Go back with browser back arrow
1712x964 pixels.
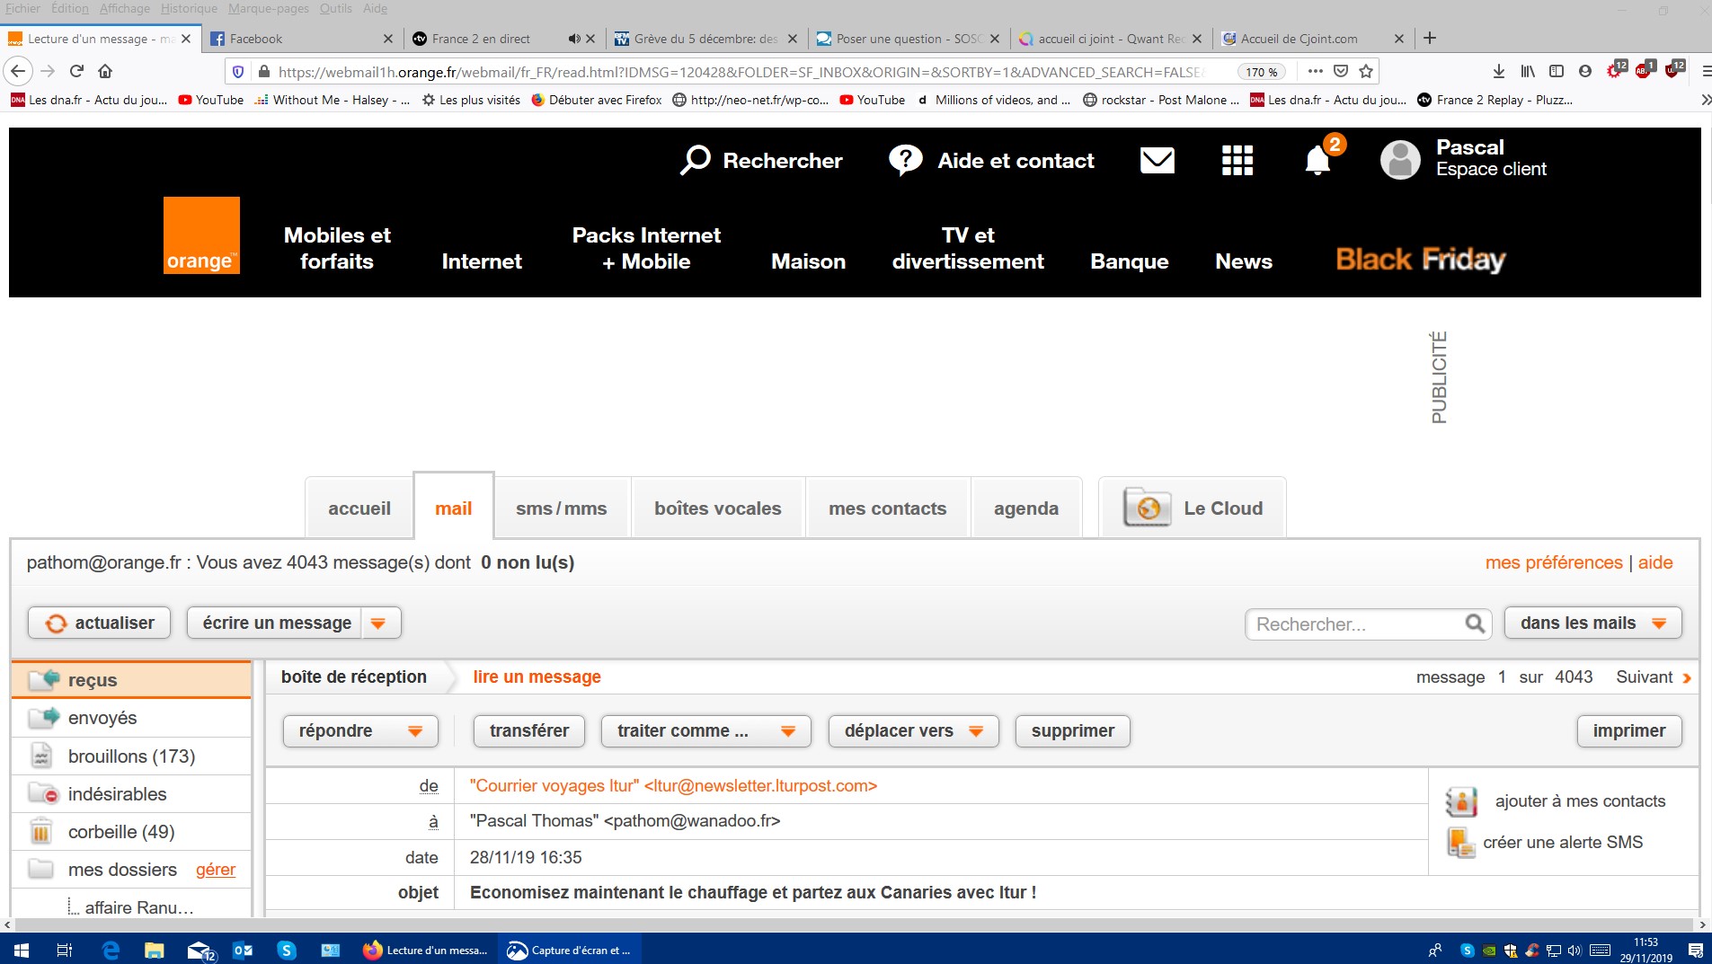(x=19, y=71)
